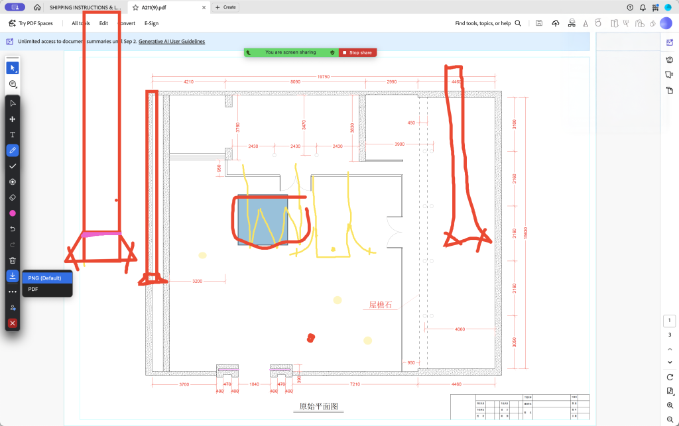The width and height of the screenshot is (679, 426).
Task: Open the pink annotation color picker
Action: click(x=13, y=213)
